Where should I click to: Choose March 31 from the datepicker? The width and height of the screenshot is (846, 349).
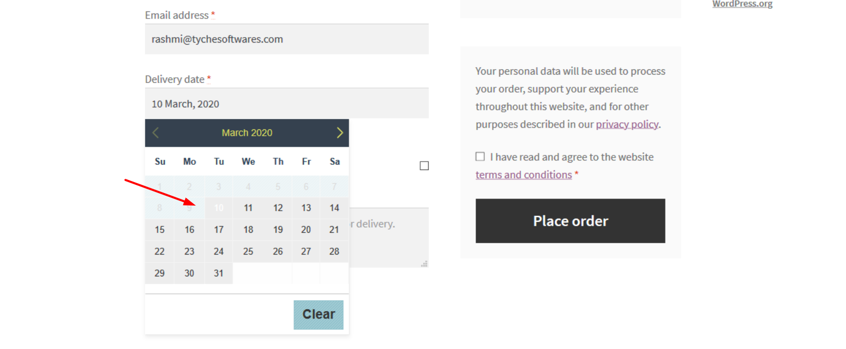[x=218, y=273]
